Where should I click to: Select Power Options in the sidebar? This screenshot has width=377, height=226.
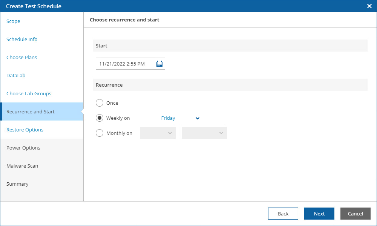tap(23, 148)
